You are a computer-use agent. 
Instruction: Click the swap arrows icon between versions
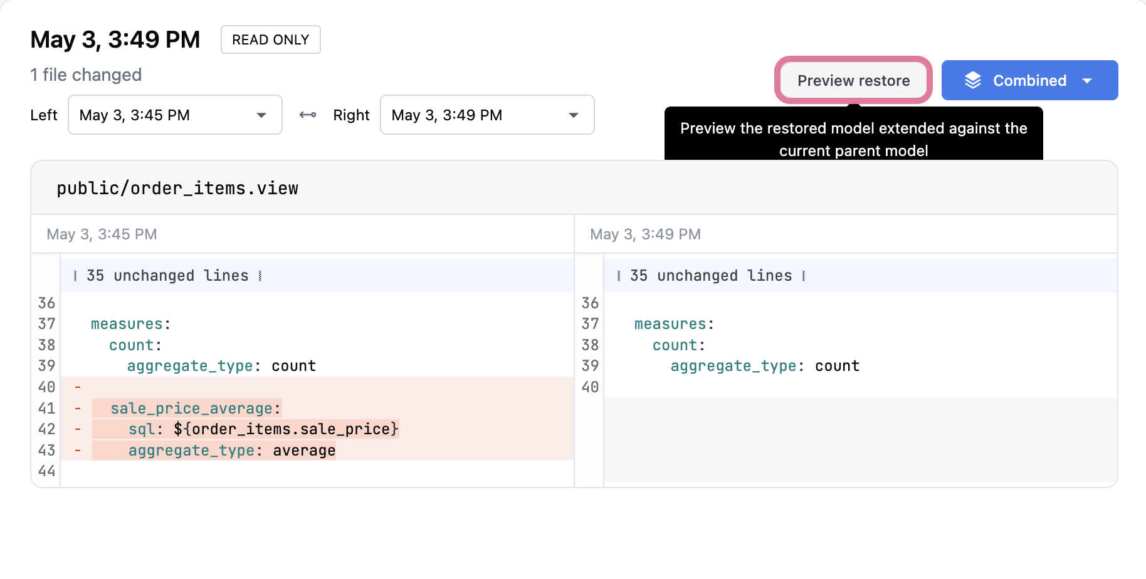pos(308,115)
